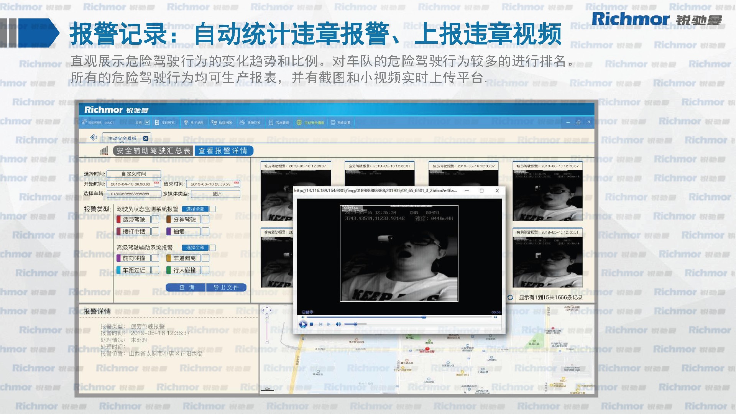Click the 导出文件 export button
Image resolution: width=736 pixels, height=414 pixels.
click(226, 287)
